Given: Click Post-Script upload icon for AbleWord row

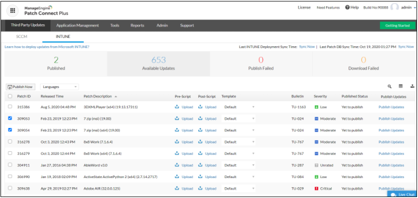Looking at the screenshot, I should pos(200,165).
